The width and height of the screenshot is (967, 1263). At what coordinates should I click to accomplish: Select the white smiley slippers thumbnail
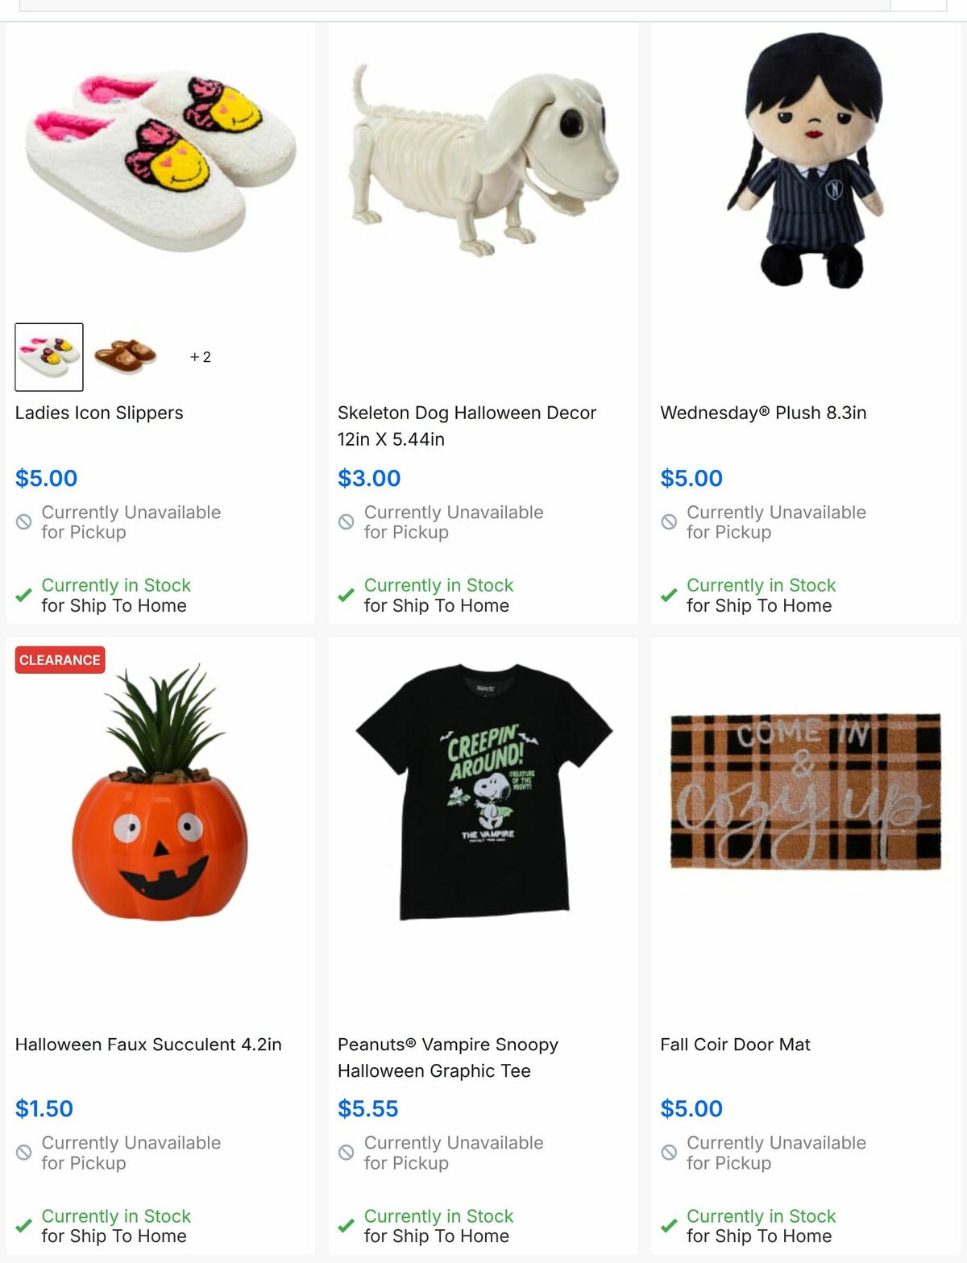point(49,357)
